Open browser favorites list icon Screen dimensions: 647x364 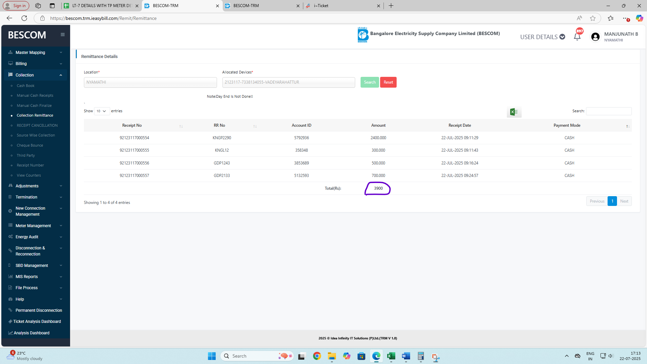pyautogui.click(x=611, y=18)
